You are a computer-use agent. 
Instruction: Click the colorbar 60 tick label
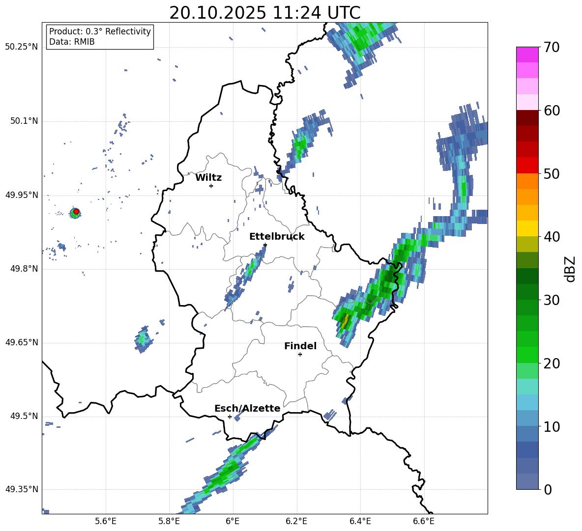click(x=552, y=111)
